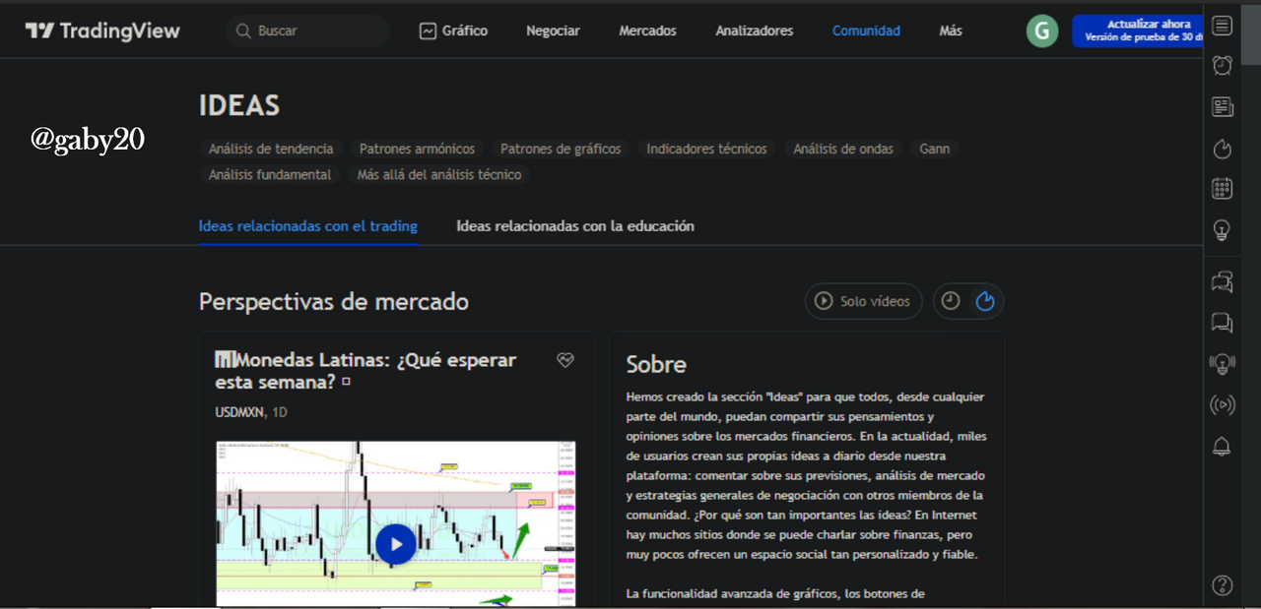The height and width of the screenshot is (609, 1261).
Task: Open Monedas Latinas idea title link
Action: coord(365,371)
